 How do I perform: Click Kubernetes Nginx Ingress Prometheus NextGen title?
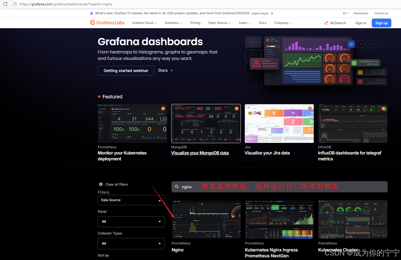coord(271,253)
